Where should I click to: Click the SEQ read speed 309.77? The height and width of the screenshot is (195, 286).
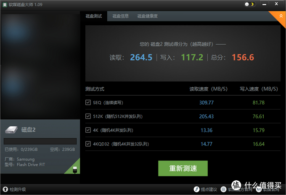(x=206, y=103)
